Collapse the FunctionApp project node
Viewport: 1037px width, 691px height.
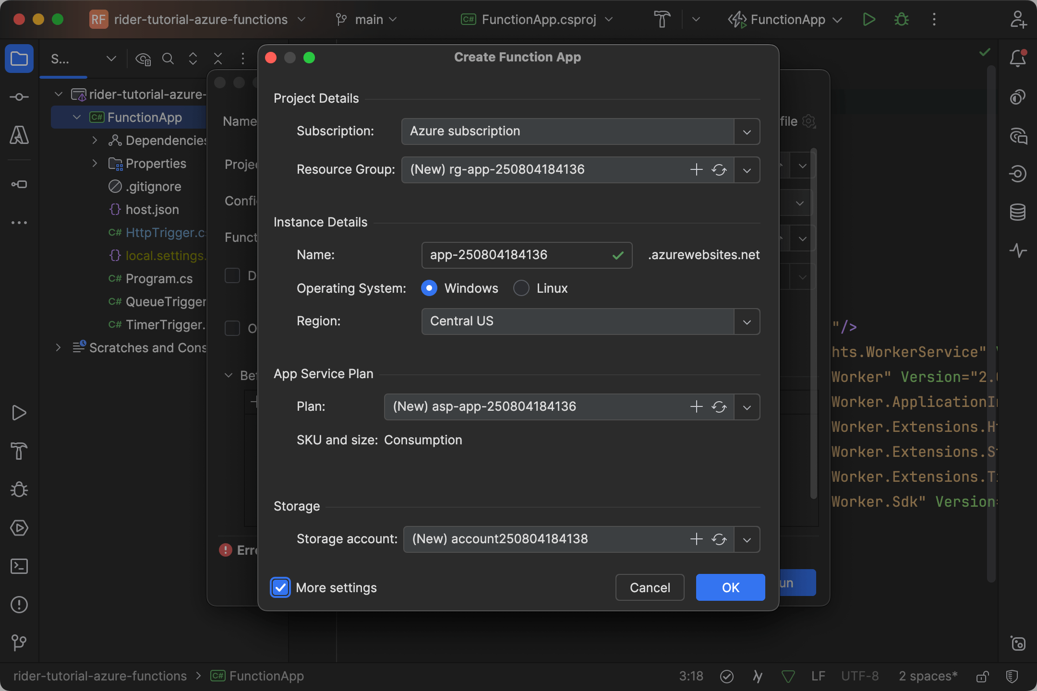point(76,117)
